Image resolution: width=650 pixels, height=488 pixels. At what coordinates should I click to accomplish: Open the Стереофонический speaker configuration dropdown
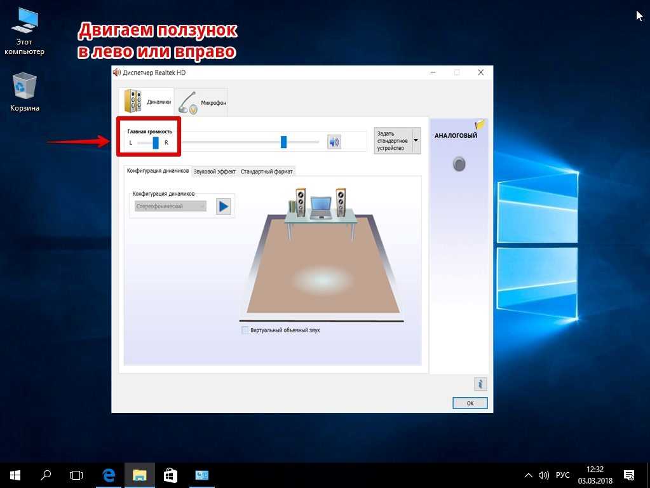(x=170, y=207)
